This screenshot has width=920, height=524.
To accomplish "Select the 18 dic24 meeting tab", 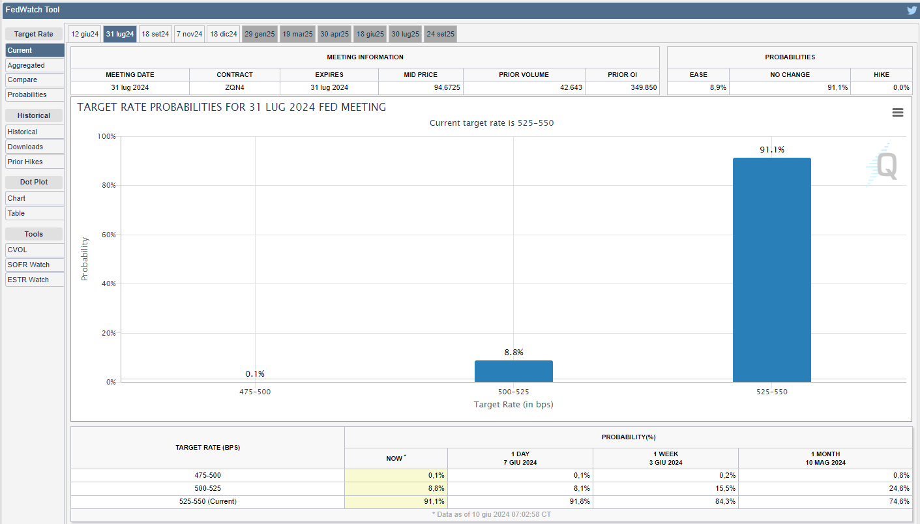I will (x=224, y=34).
